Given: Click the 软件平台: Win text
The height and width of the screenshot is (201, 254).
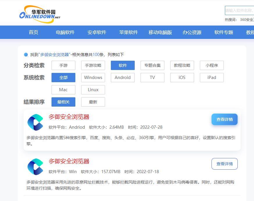Looking at the screenshot, I should 63,172.
